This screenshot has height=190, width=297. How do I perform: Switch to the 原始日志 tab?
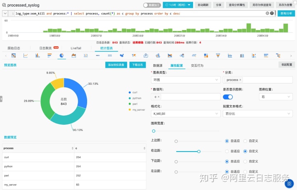[14, 48]
